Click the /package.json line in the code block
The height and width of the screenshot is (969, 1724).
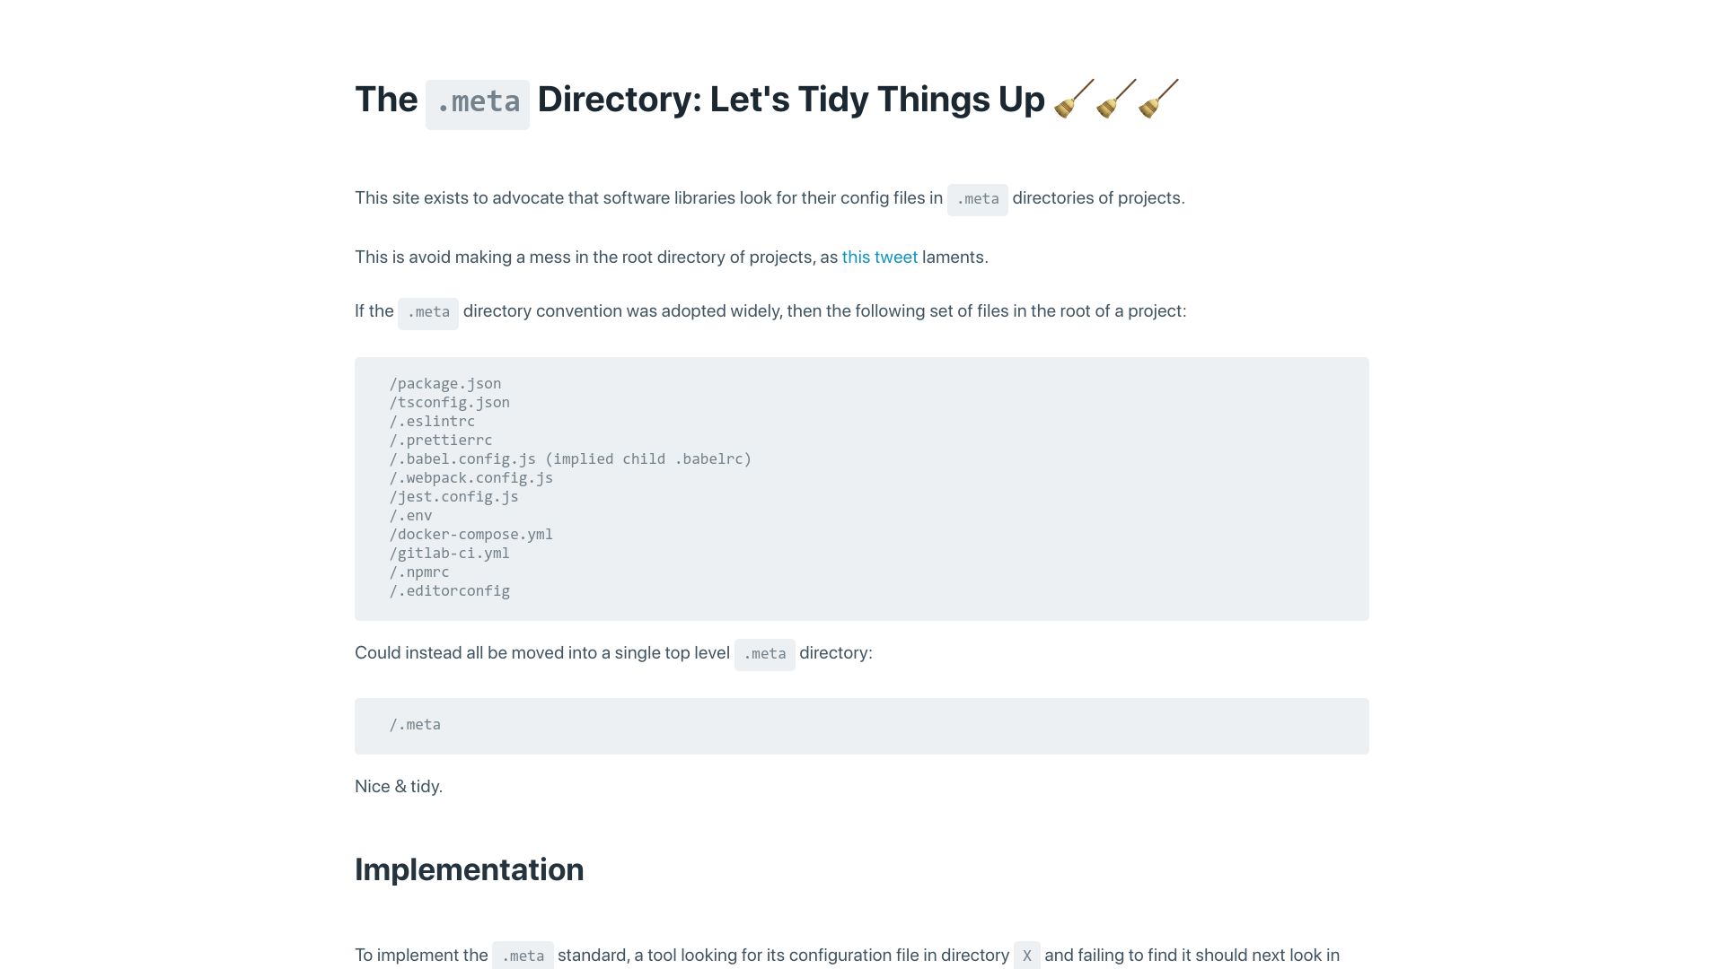click(445, 384)
